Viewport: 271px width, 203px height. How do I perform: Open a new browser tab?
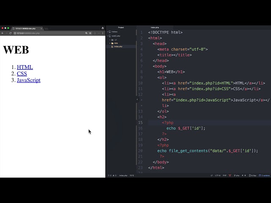pos(46,28)
